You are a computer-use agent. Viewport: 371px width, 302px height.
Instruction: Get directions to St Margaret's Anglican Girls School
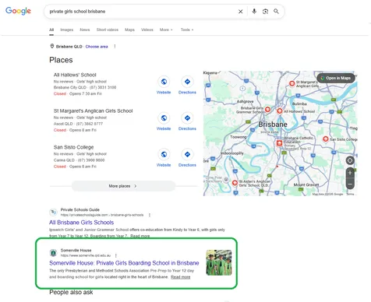187,118
